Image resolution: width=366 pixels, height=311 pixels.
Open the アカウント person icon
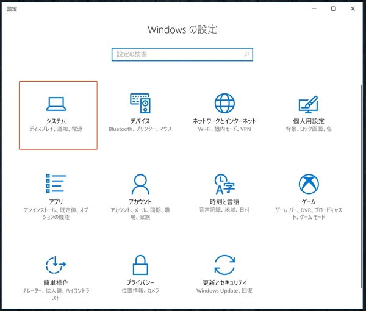[140, 184]
